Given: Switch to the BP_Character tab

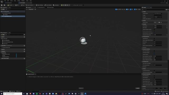Looking at the screenshot, I should [9, 3].
